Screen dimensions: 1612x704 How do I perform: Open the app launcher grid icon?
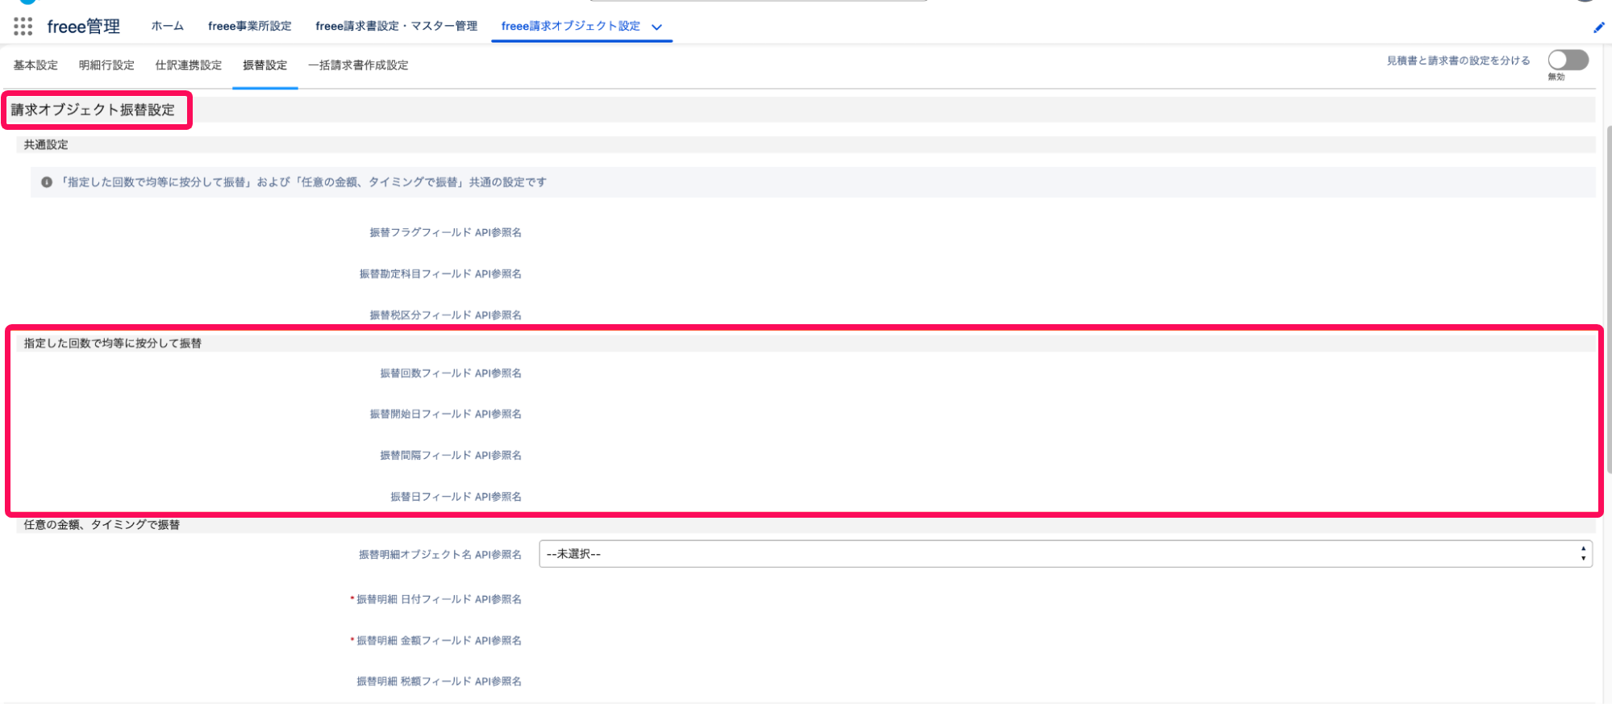[x=23, y=27]
